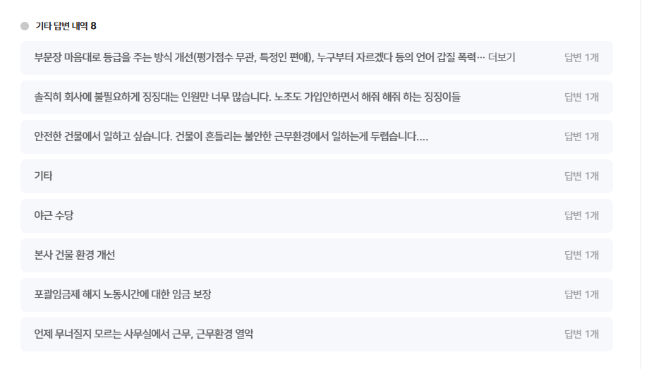649x369 pixels.
Task: Open the answer starting with 안전한 건물에서 일하고 싶습니다
Action: (231, 136)
